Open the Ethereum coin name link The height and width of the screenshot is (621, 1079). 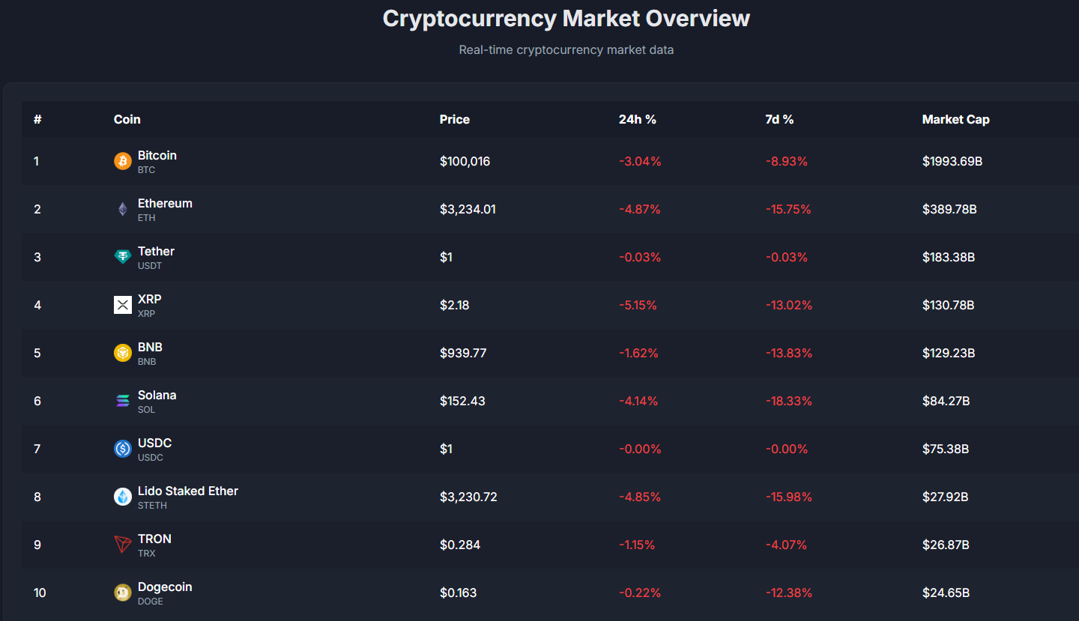pos(165,203)
